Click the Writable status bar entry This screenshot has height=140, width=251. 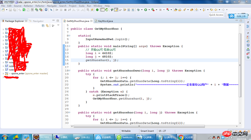click(x=126, y=131)
